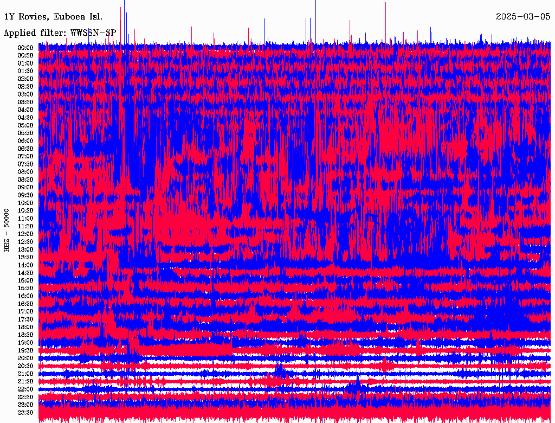Select the 23:30 time row label
Screen dimensions: 555x423
tap(25, 412)
